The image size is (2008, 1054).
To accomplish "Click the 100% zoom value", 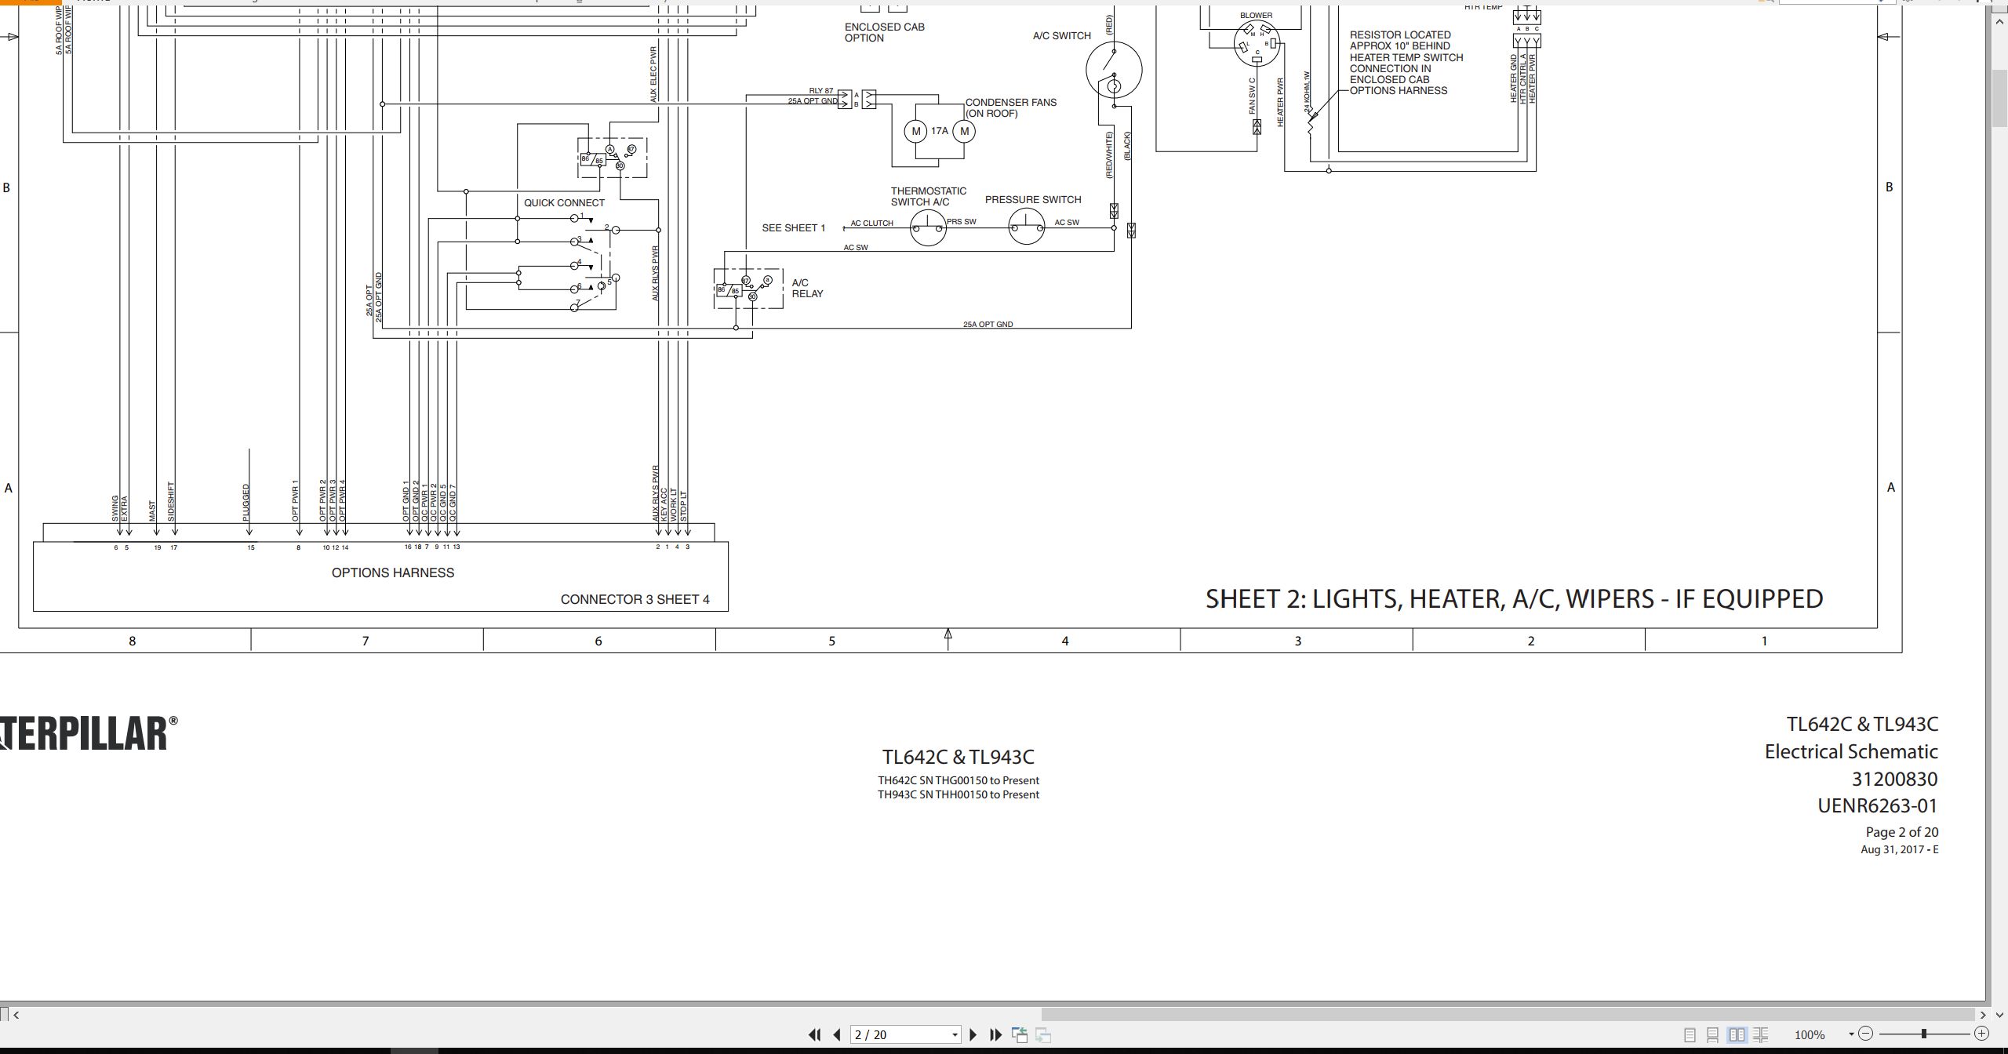I will click(1810, 1035).
